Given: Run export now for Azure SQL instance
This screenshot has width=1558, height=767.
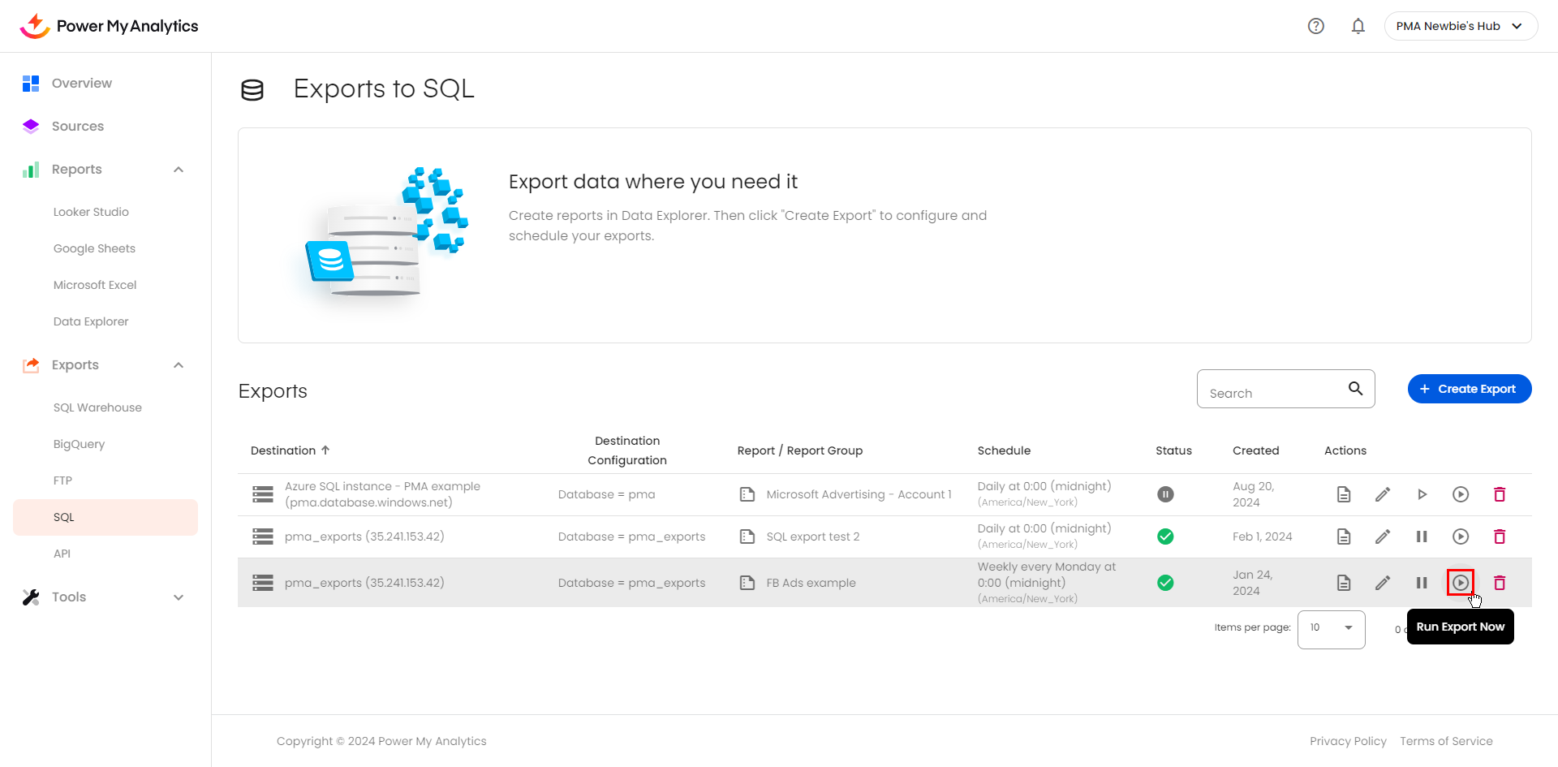Looking at the screenshot, I should point(1460,494).
